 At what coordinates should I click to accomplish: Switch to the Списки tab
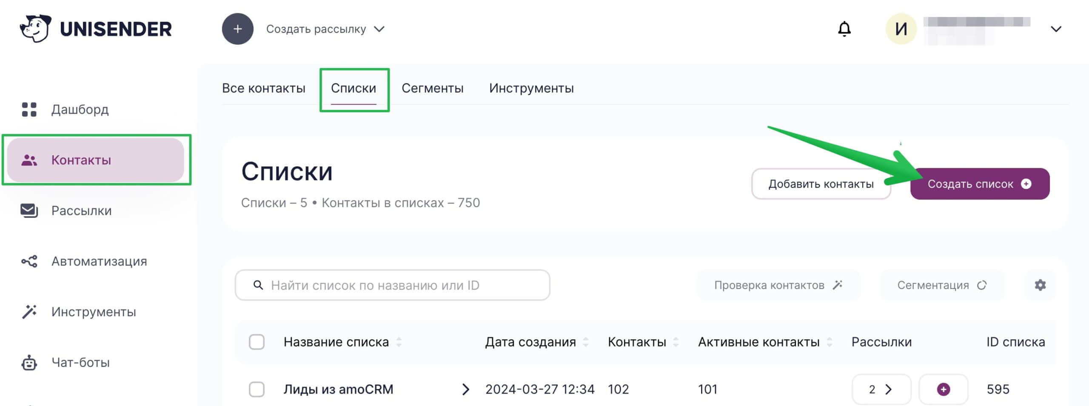[353, 88]
